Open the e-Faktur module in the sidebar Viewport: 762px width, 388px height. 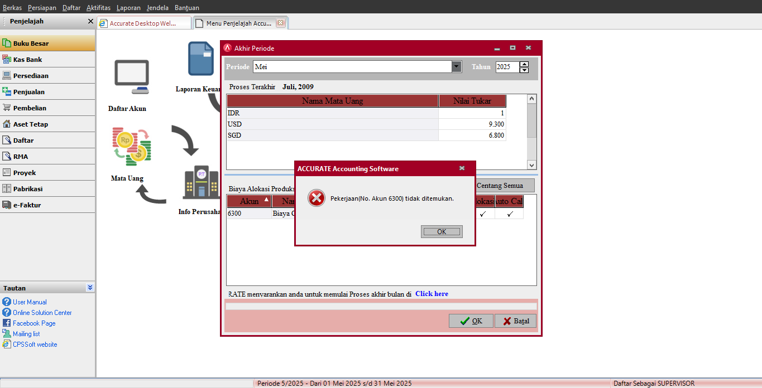pos(27,205)
